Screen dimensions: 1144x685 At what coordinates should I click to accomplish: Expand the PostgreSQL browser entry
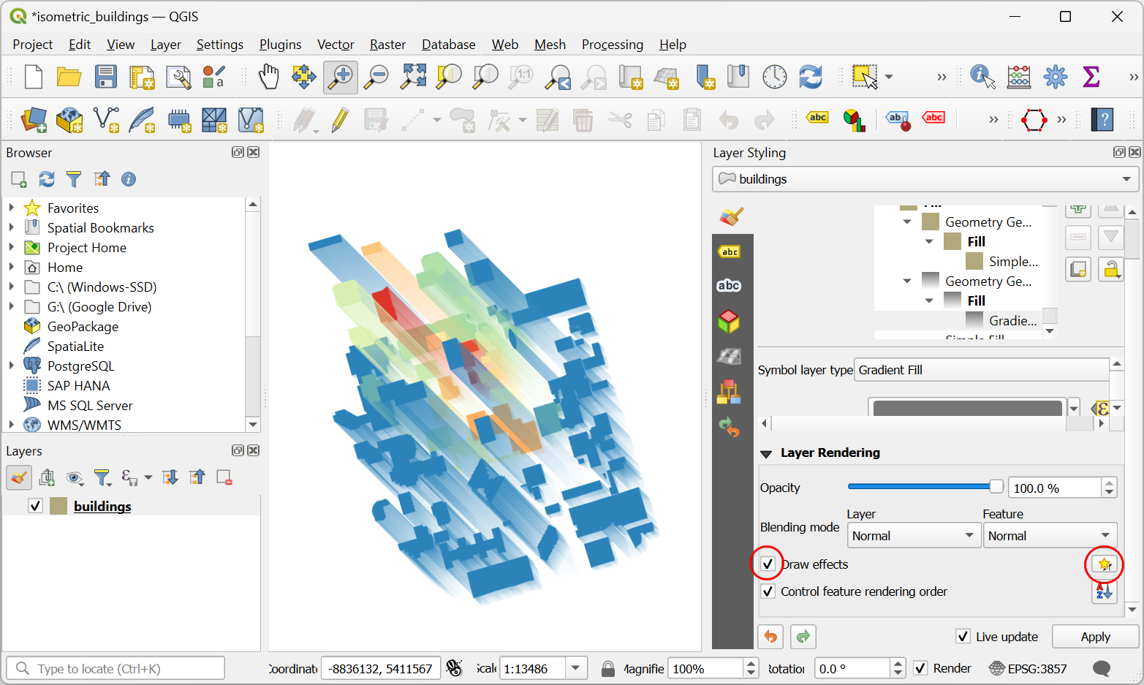tap(12, 366)
